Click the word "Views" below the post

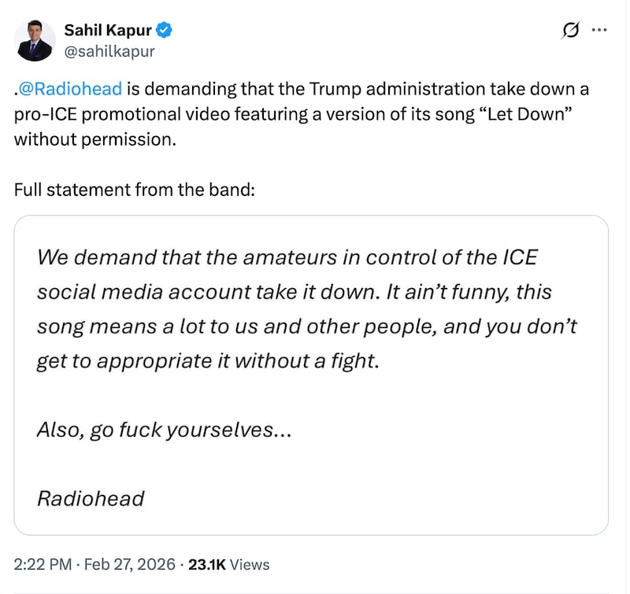[250, 564]
